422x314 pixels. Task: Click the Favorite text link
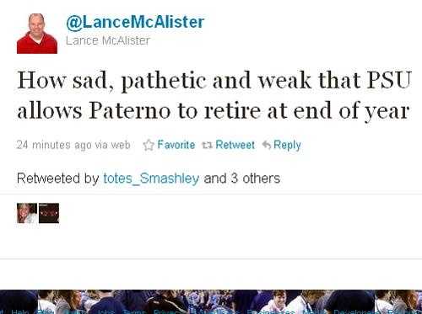(176, 145)
